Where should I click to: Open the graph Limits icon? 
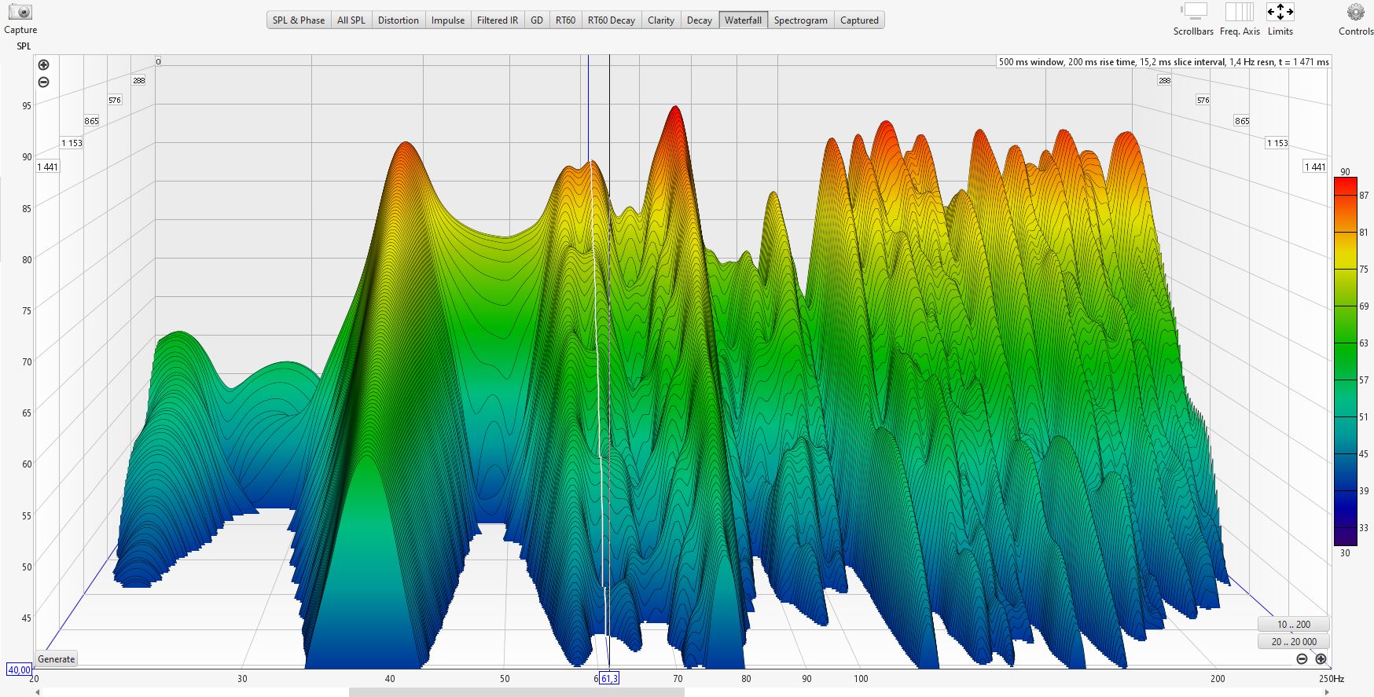tap(1280, 13)
